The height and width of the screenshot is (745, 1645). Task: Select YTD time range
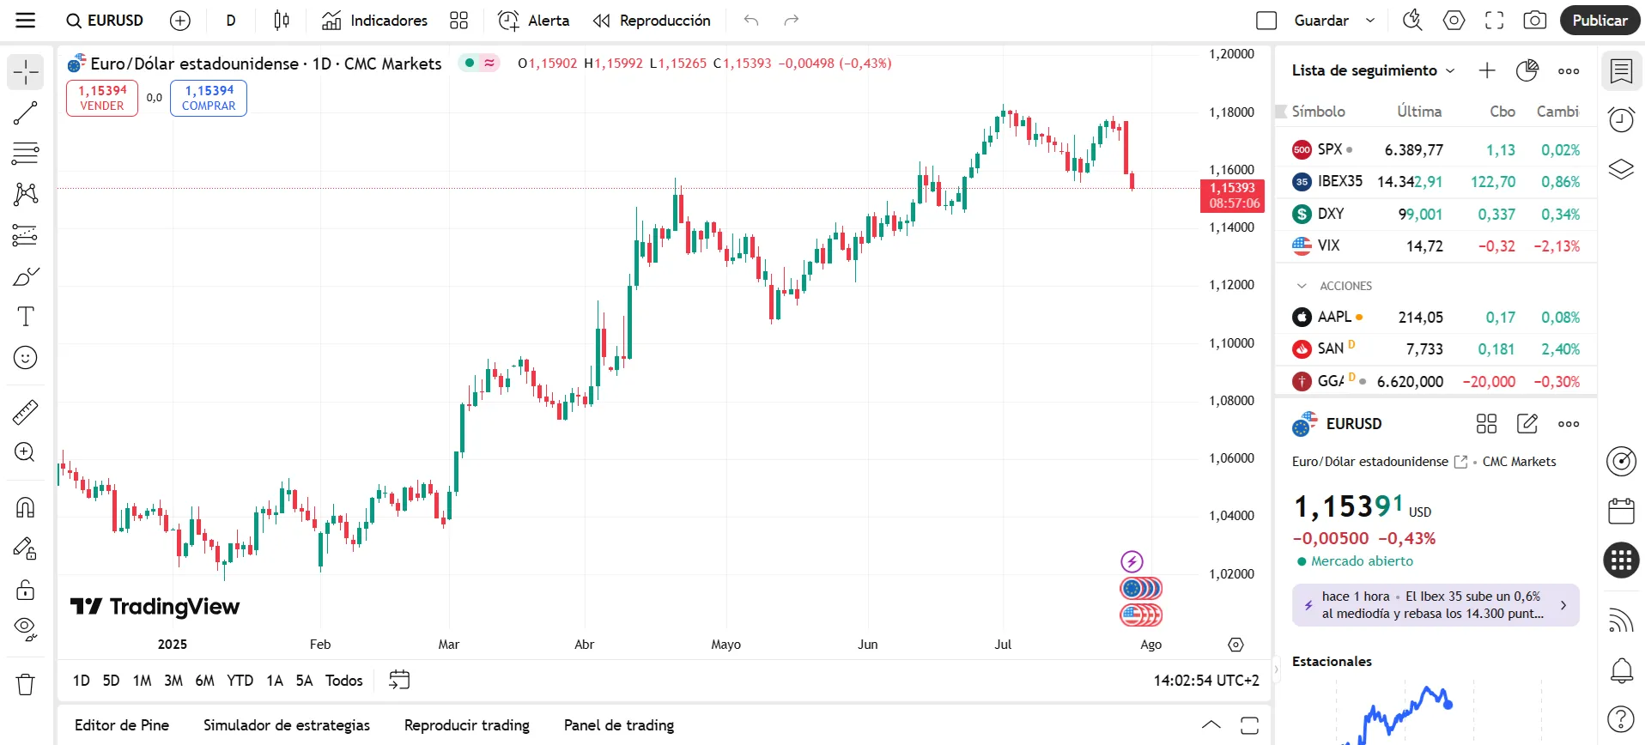click(x=240, y=681)
